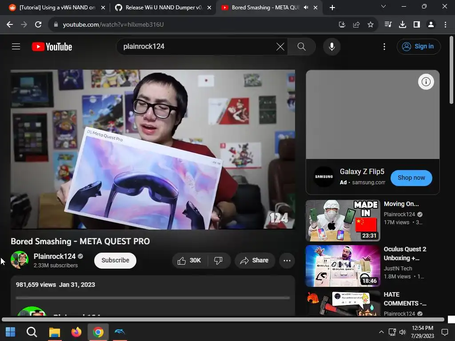Click the youtube.com address bar URL
This screenshot has width=455, height=341.
click(x=113, y=25)
